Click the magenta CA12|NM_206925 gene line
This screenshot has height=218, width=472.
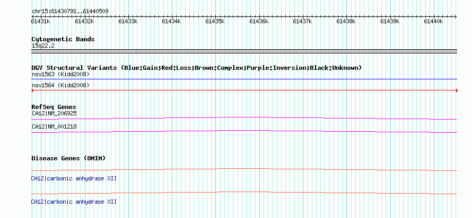244,119
